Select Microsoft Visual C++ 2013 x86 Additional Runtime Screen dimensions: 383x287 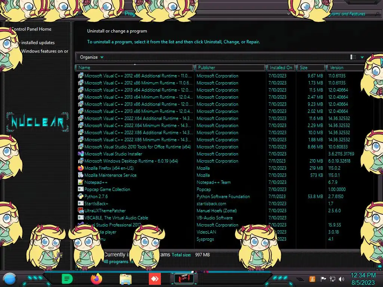[x=138, y=104]
